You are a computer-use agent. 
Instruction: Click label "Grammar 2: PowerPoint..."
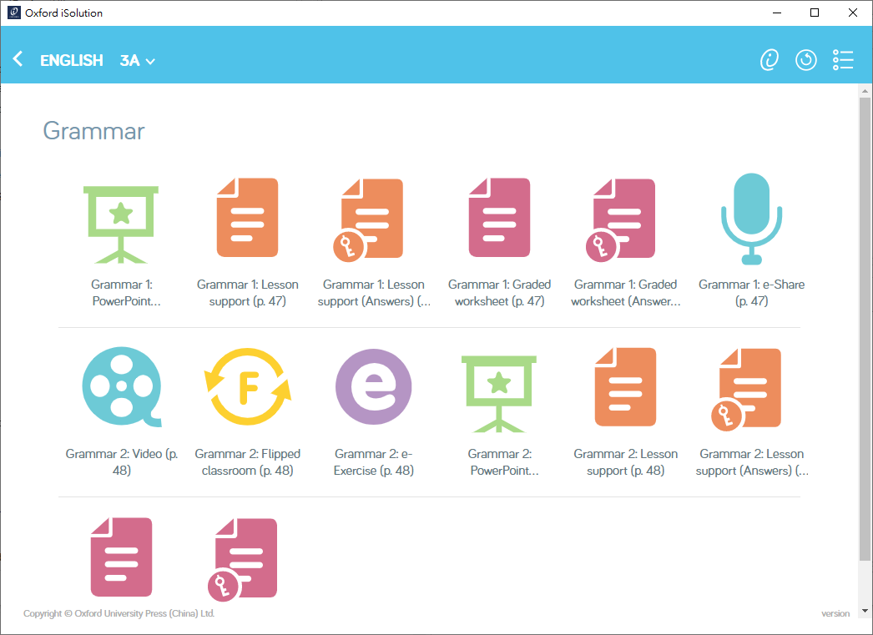[504, 462]
